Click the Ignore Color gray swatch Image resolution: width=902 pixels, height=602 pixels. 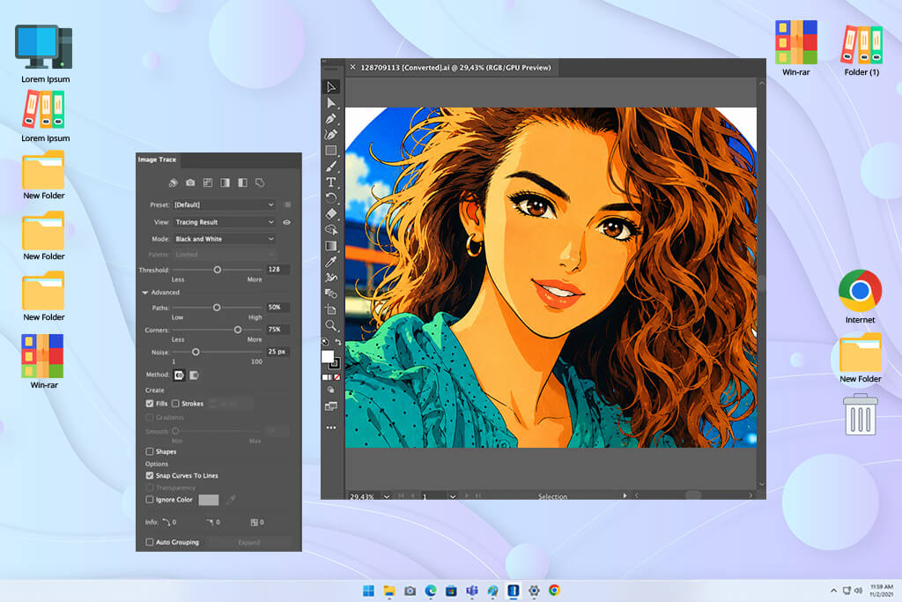click(208, 500)
